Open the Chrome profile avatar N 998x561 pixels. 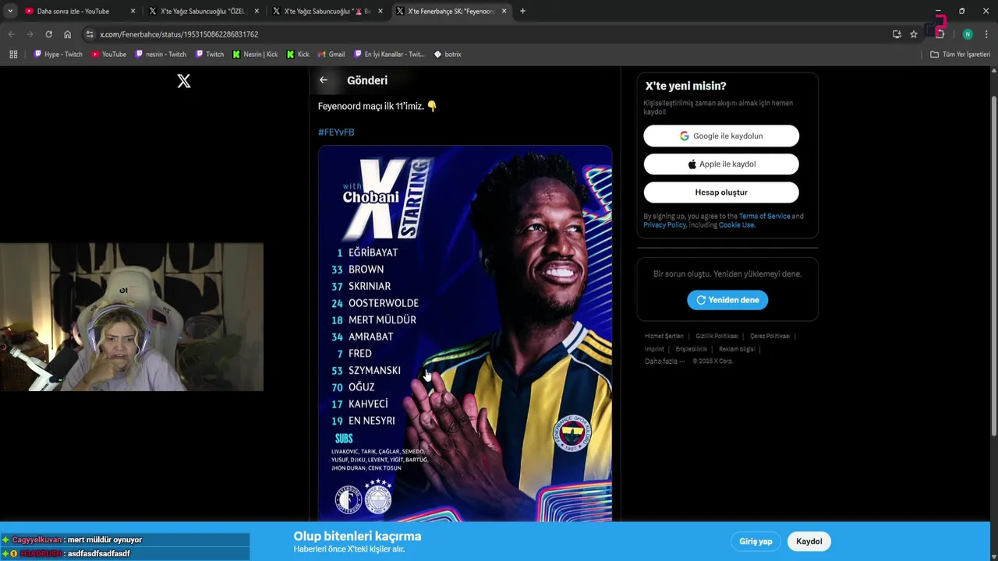point(968,34)
